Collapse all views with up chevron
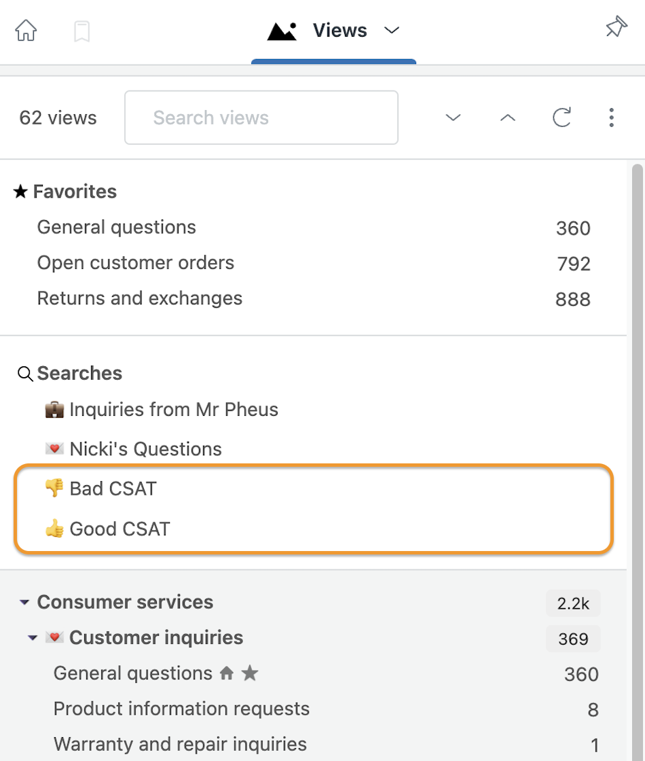This screenshot has width=645, height=761. 508,118
